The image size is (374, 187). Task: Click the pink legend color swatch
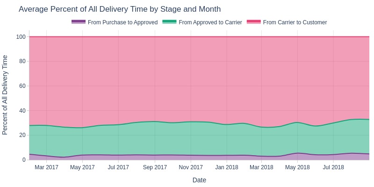(253, 22)
